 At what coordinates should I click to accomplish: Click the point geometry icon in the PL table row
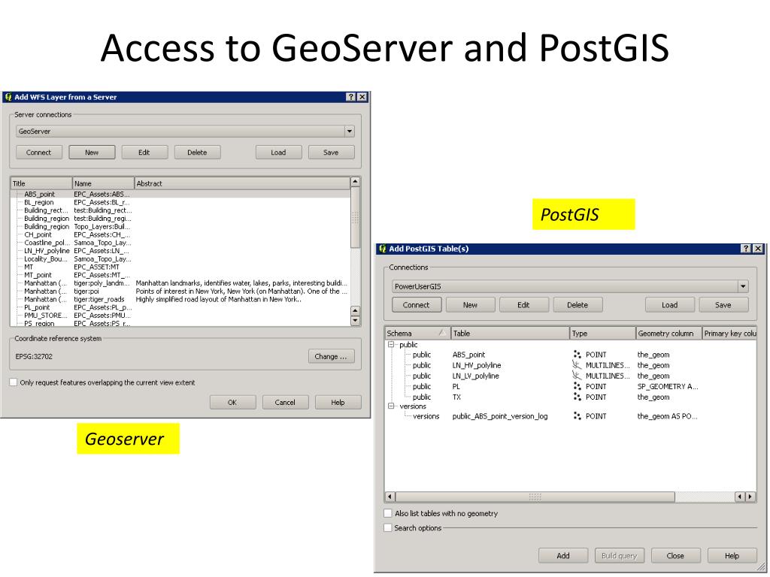click(x=577, y=387)
